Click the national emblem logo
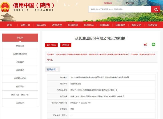163x119 pixels. (5, 7)
